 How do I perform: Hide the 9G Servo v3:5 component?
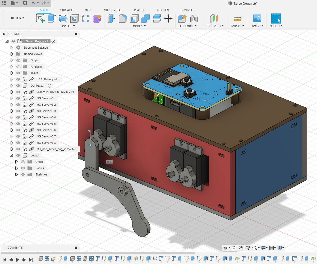pos(18,124)
